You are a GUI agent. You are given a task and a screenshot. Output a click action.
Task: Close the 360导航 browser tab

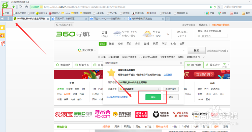48,19
